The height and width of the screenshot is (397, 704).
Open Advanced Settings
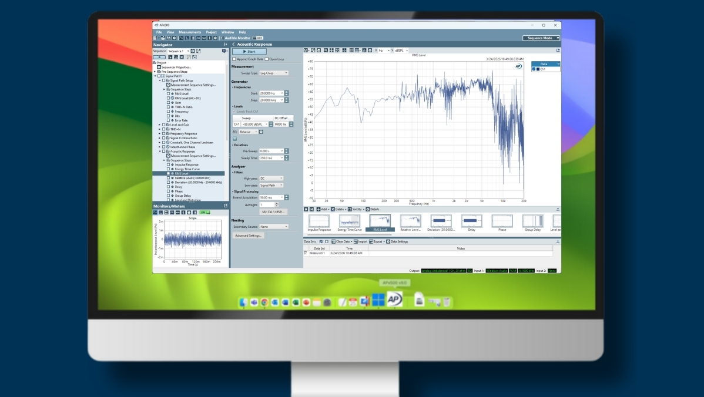tap(249, 235)
